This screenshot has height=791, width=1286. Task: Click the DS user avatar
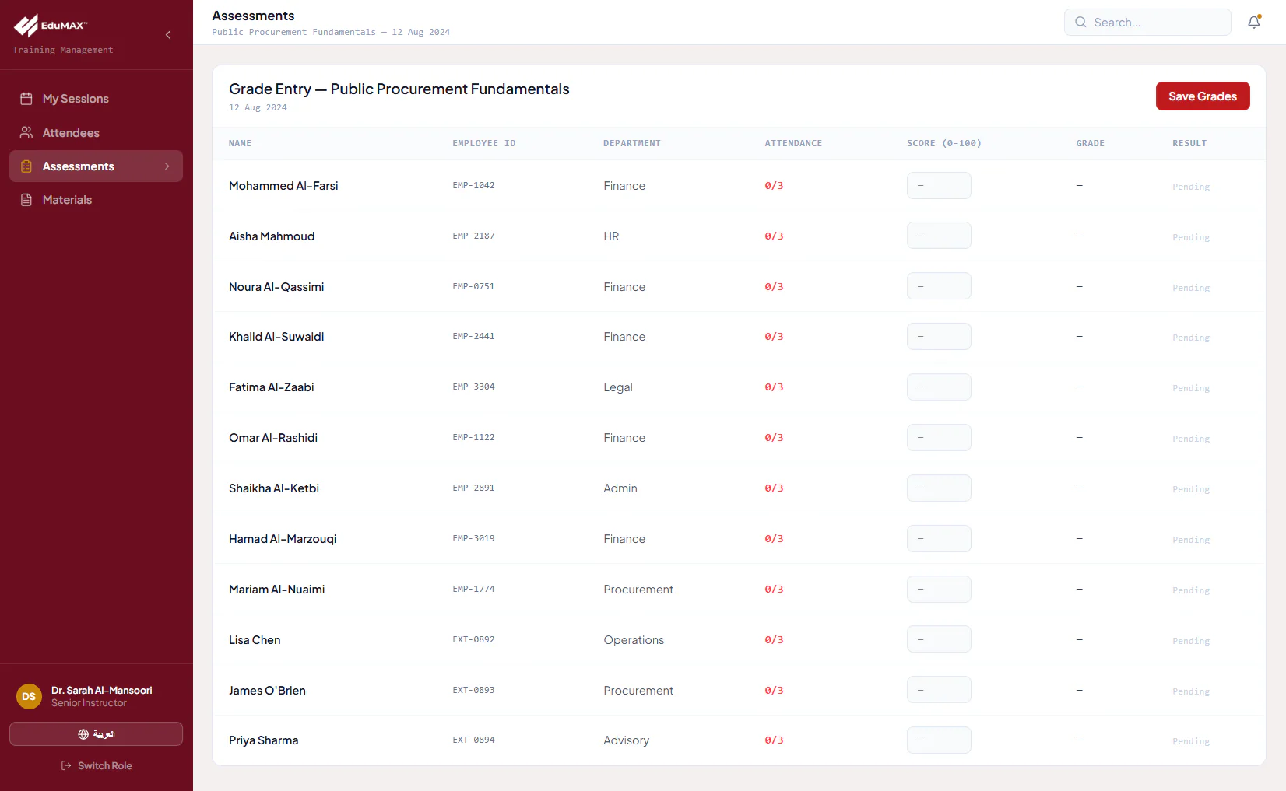(x=29, y=696)
